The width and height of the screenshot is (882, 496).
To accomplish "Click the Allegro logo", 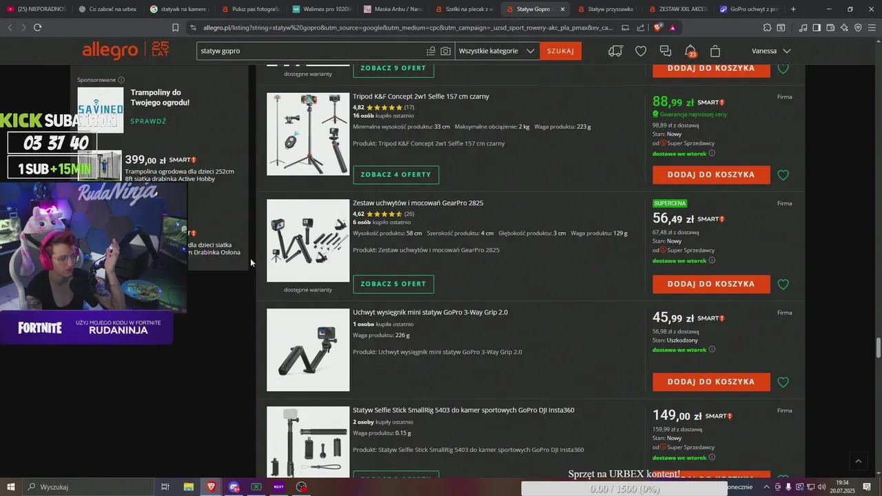I will point(110,51).
